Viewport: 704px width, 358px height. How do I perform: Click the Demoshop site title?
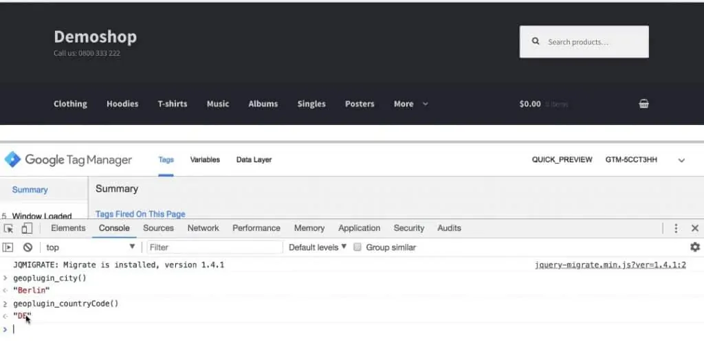click(x=95, y=37)
